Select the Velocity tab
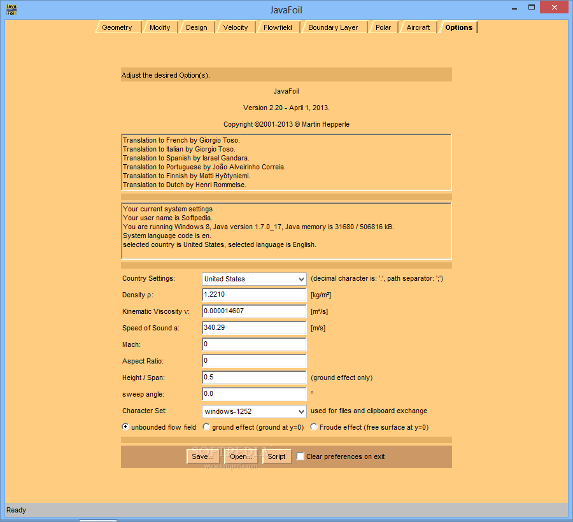The width and height of the screenshot is (573, 522). (236, 27)
